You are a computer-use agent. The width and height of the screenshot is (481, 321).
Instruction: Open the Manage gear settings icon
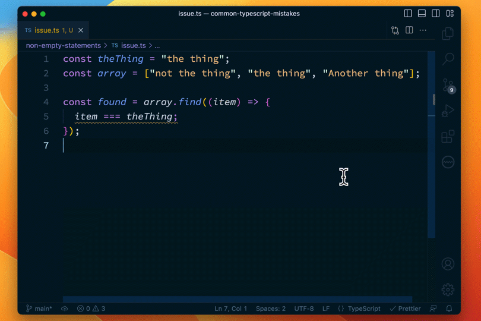pos(448,289)
